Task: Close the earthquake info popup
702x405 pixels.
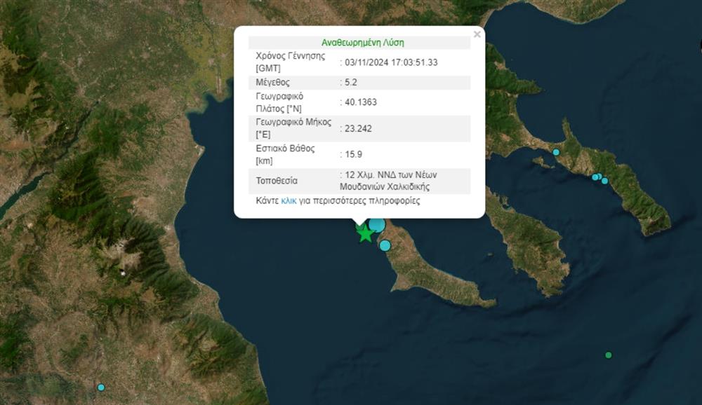Action: 477,34
